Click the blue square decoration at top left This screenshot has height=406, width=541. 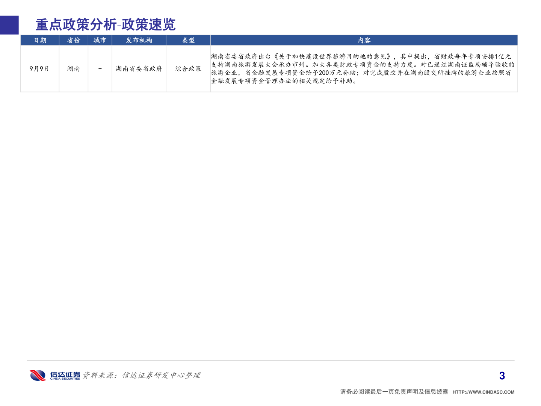[x=9, y=25]
